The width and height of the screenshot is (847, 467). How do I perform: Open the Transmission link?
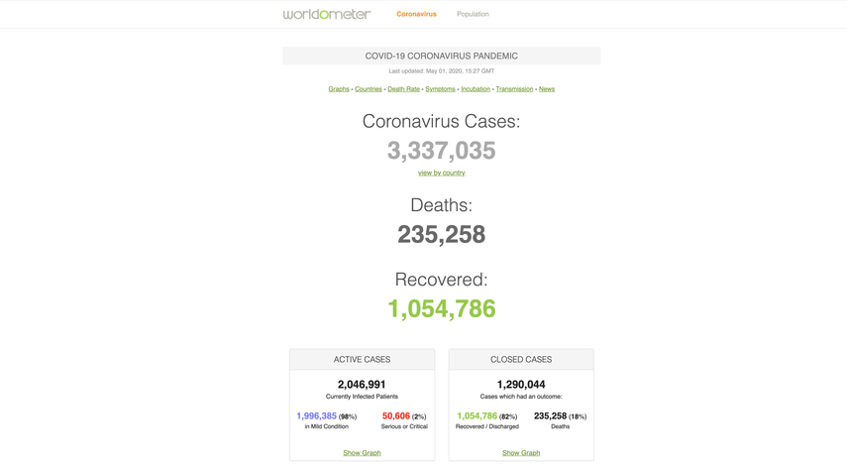pos(514,89)
